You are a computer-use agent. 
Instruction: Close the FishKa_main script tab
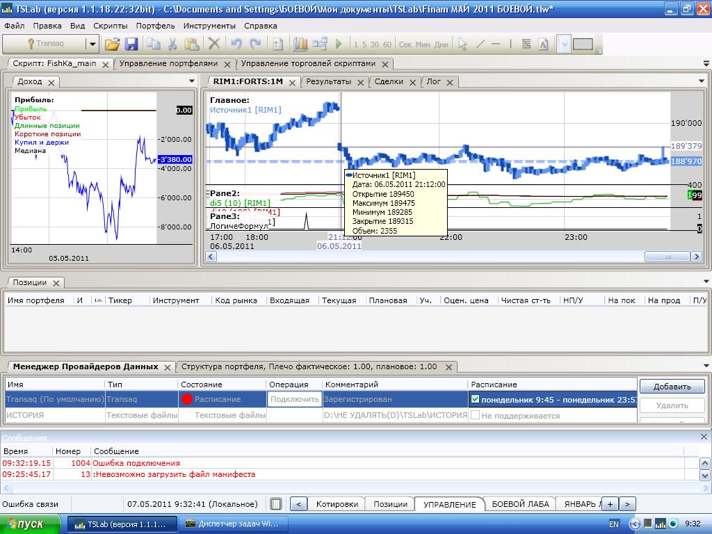coord(106,64)
